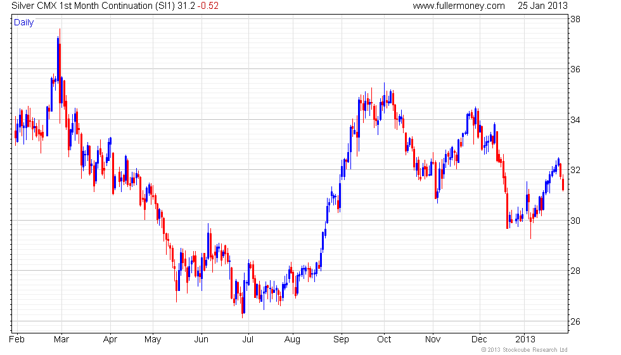Click the '28' price axis label

click(x=575, y=271)
